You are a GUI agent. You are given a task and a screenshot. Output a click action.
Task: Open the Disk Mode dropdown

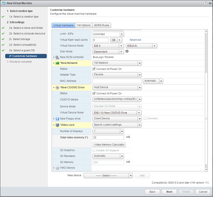tap(108, 51)
